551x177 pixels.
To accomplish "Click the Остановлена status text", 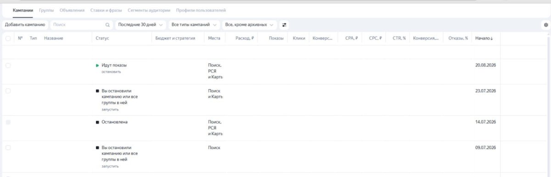I will point(114,122).
